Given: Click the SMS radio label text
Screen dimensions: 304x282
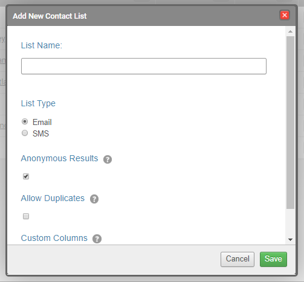Looking at the screenshot, I should point(40,133).
